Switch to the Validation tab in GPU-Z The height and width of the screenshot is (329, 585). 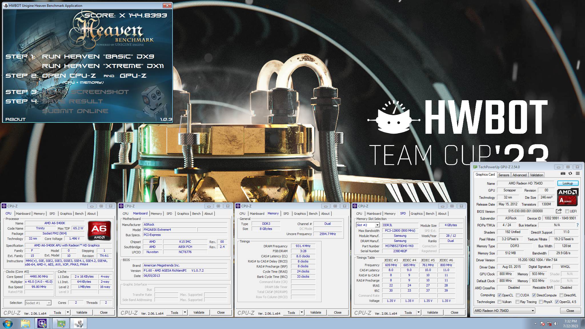tap(536, 175)
